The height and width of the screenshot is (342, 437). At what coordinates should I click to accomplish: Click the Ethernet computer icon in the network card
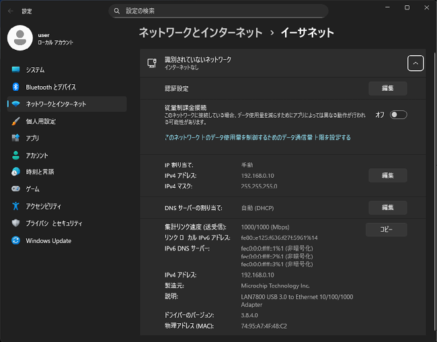152,63
